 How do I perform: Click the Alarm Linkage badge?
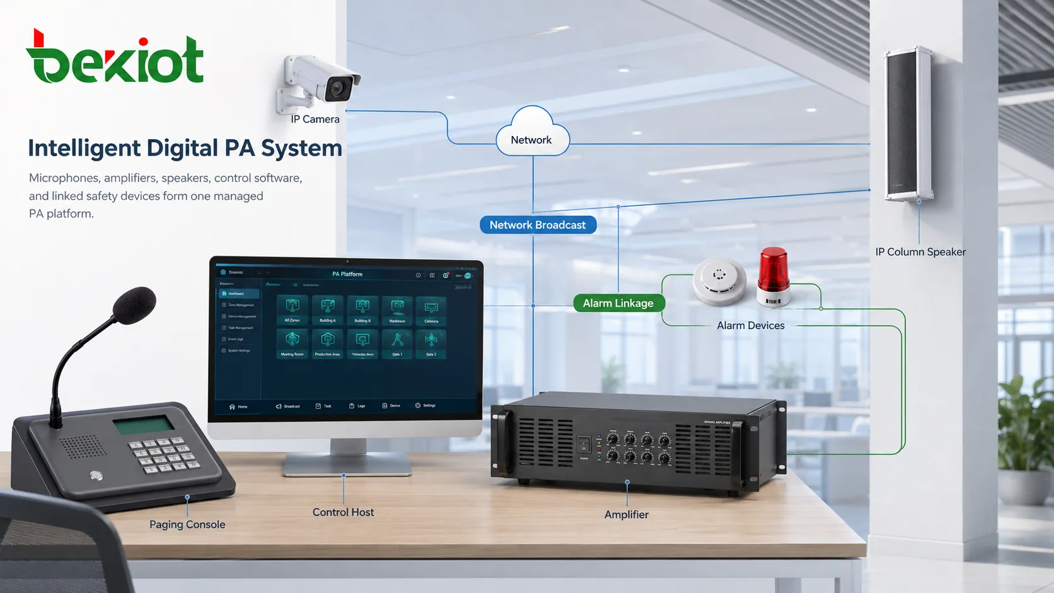pos(618,303)
